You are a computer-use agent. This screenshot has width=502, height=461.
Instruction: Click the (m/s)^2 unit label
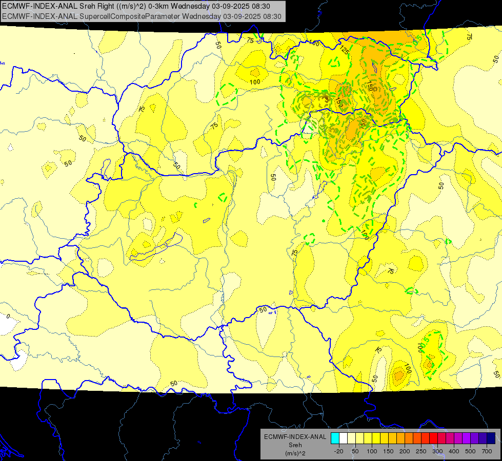click(295, 453)
